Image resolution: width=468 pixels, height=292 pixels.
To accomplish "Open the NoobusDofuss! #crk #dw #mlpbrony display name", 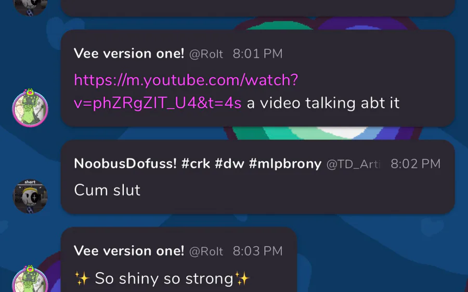I will pos(198,164).
